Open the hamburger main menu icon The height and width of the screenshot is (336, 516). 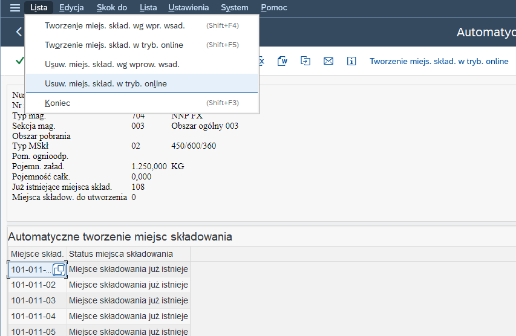pos(15,8)
